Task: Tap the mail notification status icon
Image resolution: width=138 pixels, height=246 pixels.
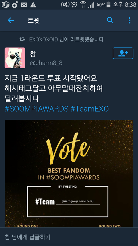Action: [24, 5]
